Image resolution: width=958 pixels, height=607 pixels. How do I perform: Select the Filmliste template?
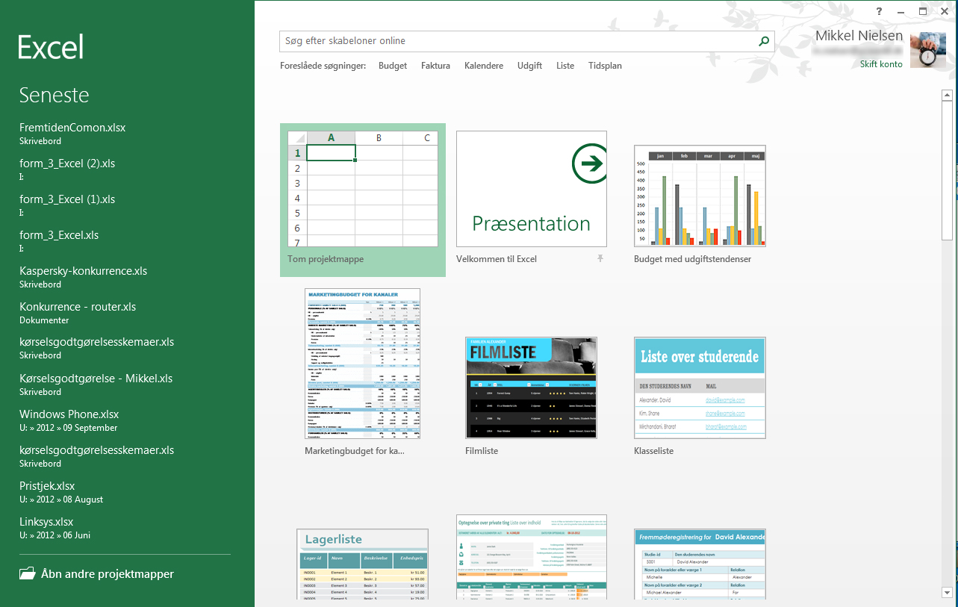tap(531, 387)
